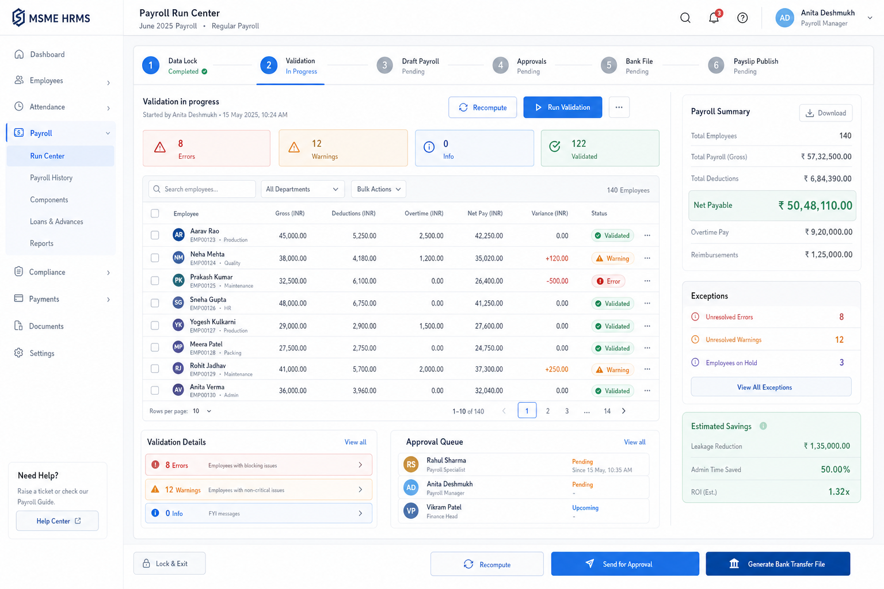Switch to the Draft Payroll step
This screenshot has height=589, width=884.
[409, 66]
